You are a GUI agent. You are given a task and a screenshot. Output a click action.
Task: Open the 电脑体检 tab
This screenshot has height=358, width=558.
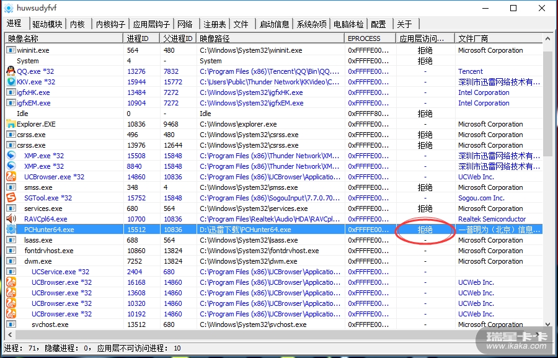[348, 24]
